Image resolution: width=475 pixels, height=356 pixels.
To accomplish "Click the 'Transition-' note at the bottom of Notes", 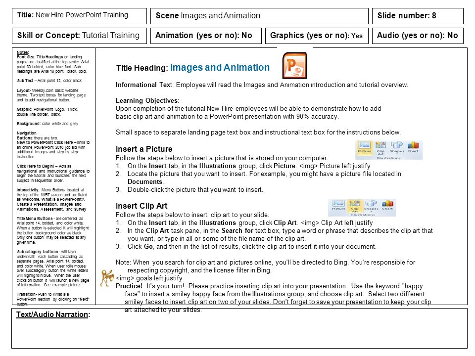I will coord(53,299).
